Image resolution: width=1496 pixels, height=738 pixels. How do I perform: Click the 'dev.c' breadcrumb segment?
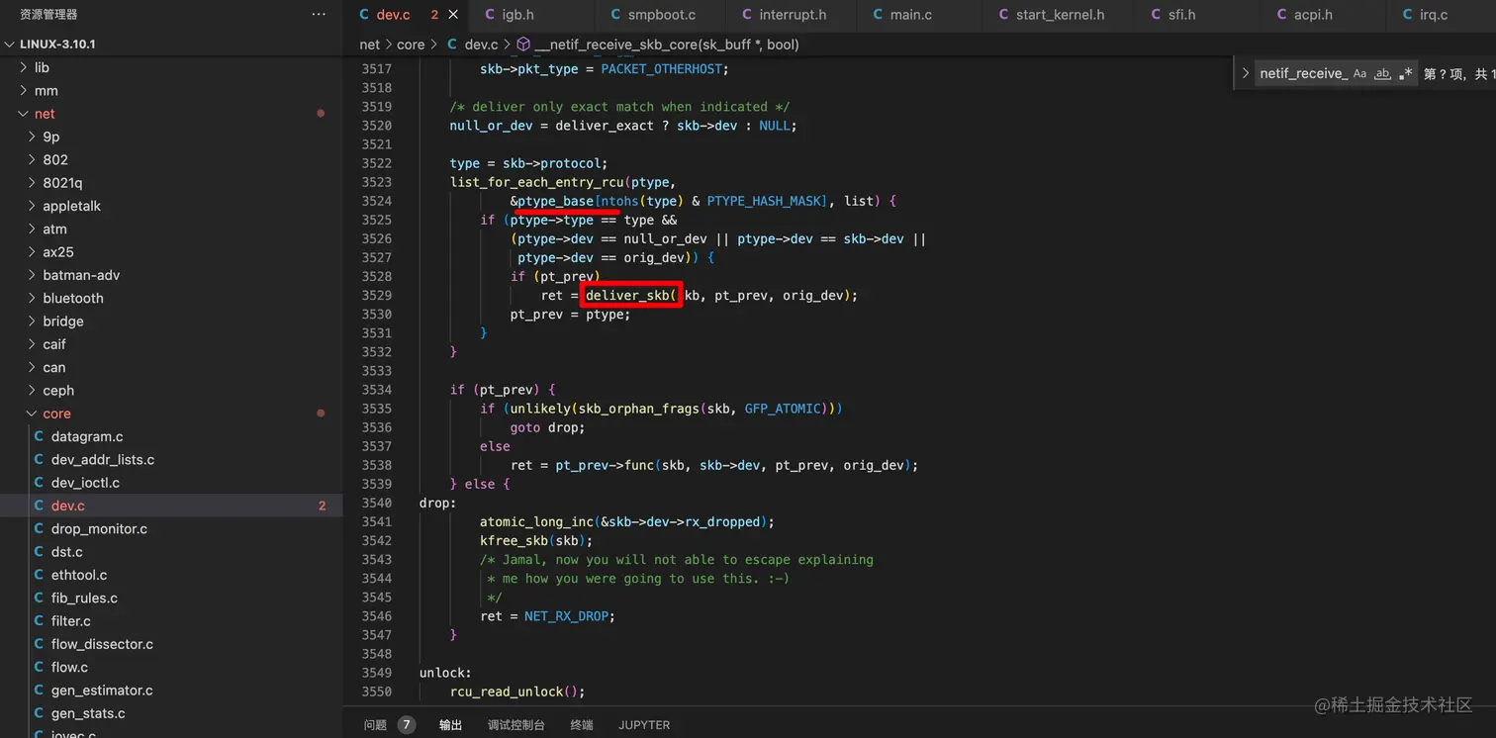pyautogui.click(x=482, y=45)
